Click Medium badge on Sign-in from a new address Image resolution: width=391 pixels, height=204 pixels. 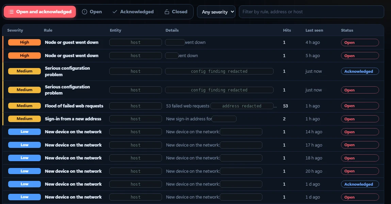coord(25,119)
